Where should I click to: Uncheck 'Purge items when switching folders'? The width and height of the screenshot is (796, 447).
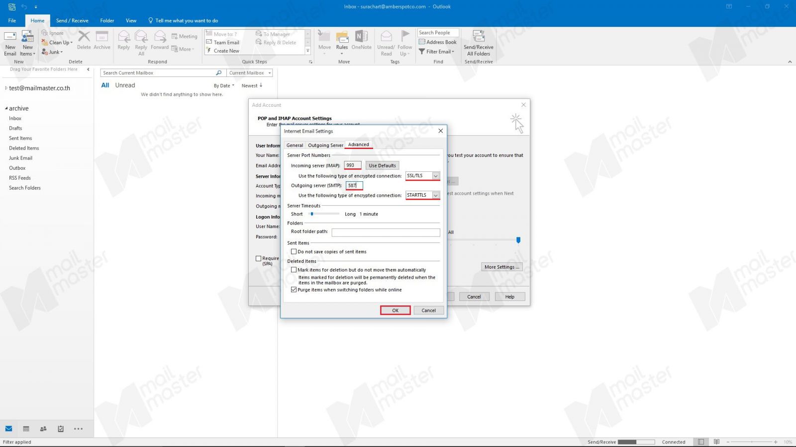click(294, 290)
